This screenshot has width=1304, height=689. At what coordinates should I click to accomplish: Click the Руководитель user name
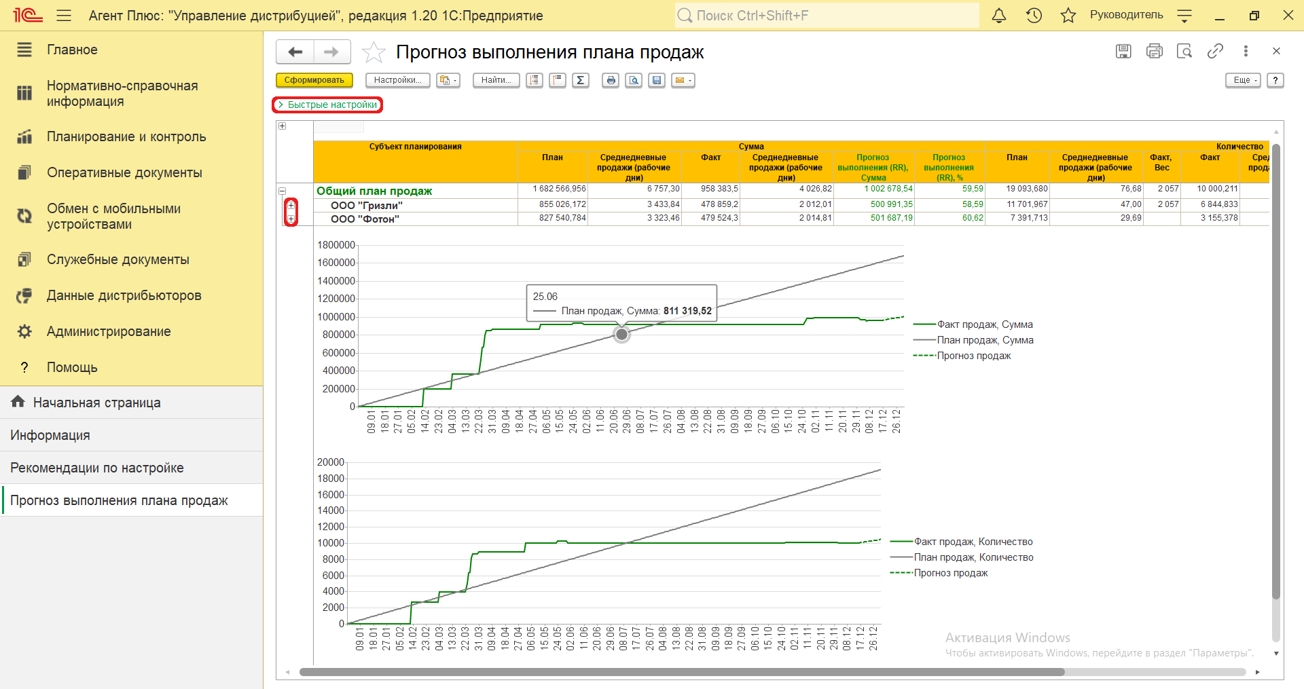coord(1126,15)
